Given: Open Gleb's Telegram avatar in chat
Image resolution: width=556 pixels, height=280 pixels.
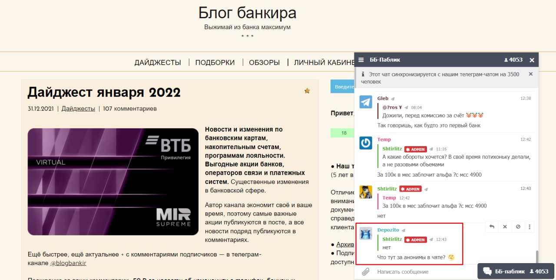Looking at the screenshot, I should [x=366, y=101].
